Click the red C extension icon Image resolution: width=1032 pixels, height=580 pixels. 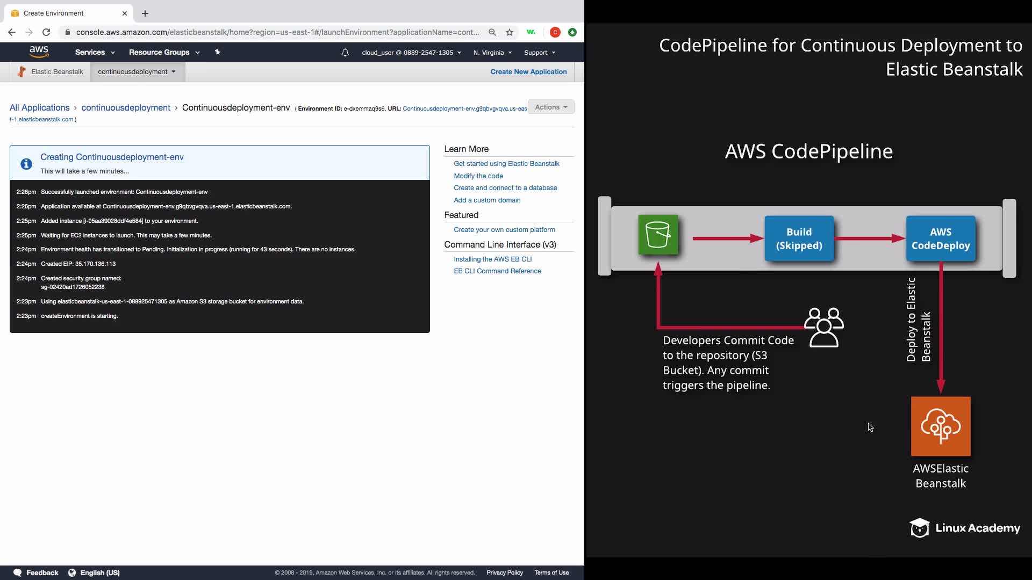click(555, 32)
